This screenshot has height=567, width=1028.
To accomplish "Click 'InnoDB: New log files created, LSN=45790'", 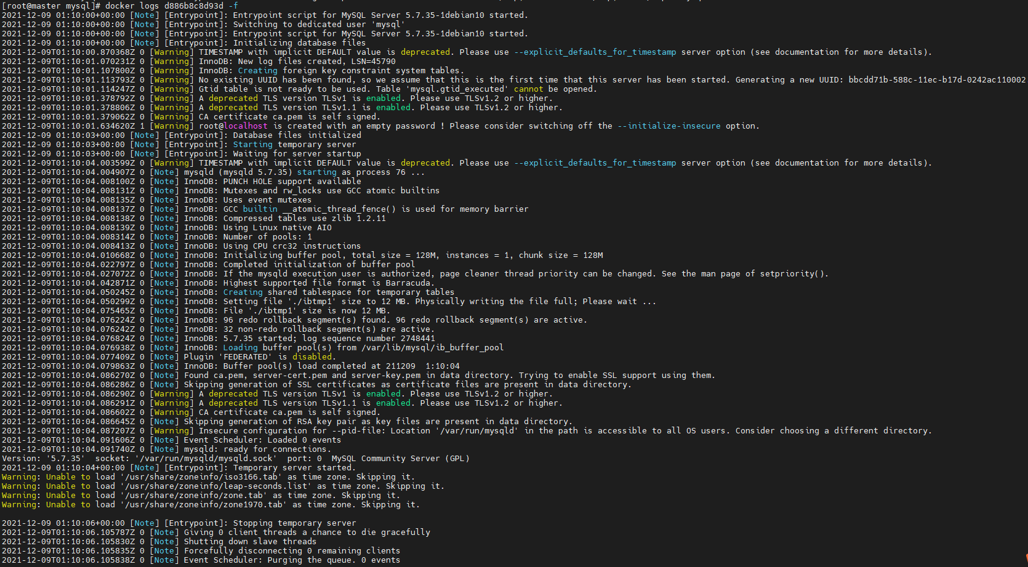I will pos(297,61).
